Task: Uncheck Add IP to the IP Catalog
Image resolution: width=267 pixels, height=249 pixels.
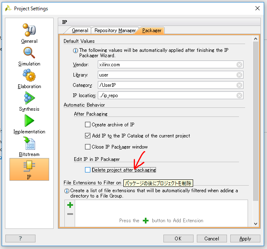Action: pos(87,136)
